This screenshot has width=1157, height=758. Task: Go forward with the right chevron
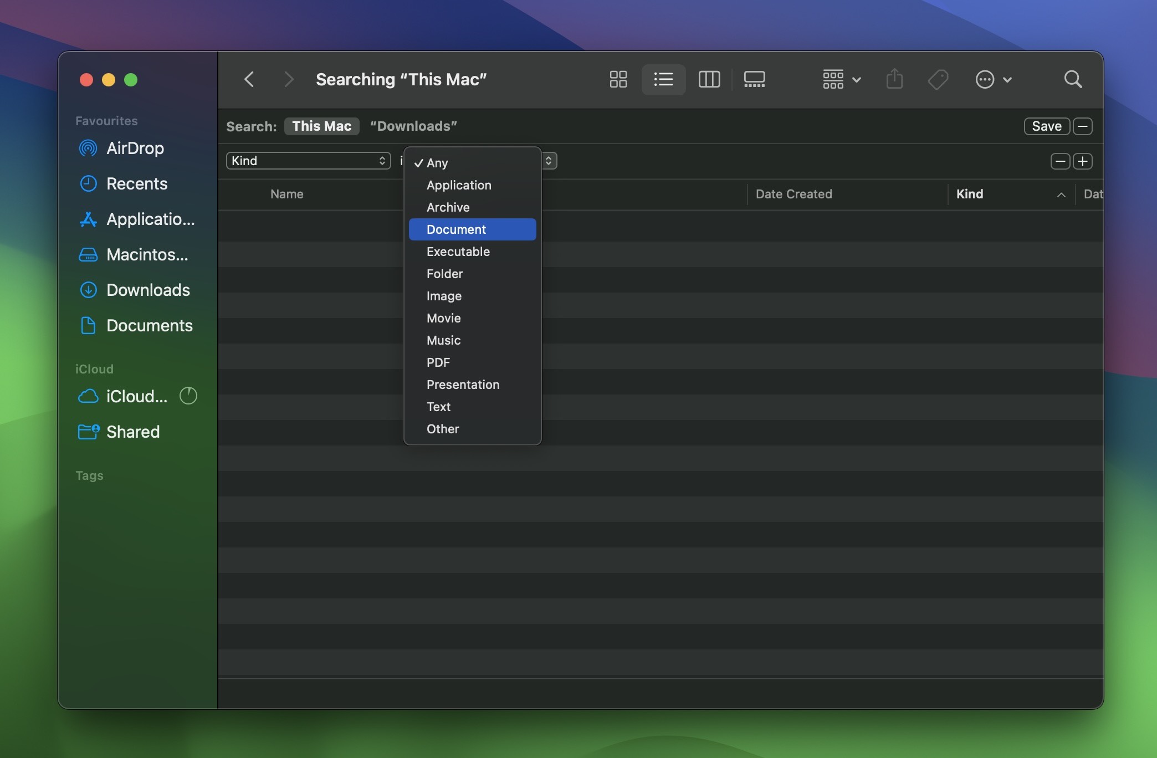click(288, 79)
